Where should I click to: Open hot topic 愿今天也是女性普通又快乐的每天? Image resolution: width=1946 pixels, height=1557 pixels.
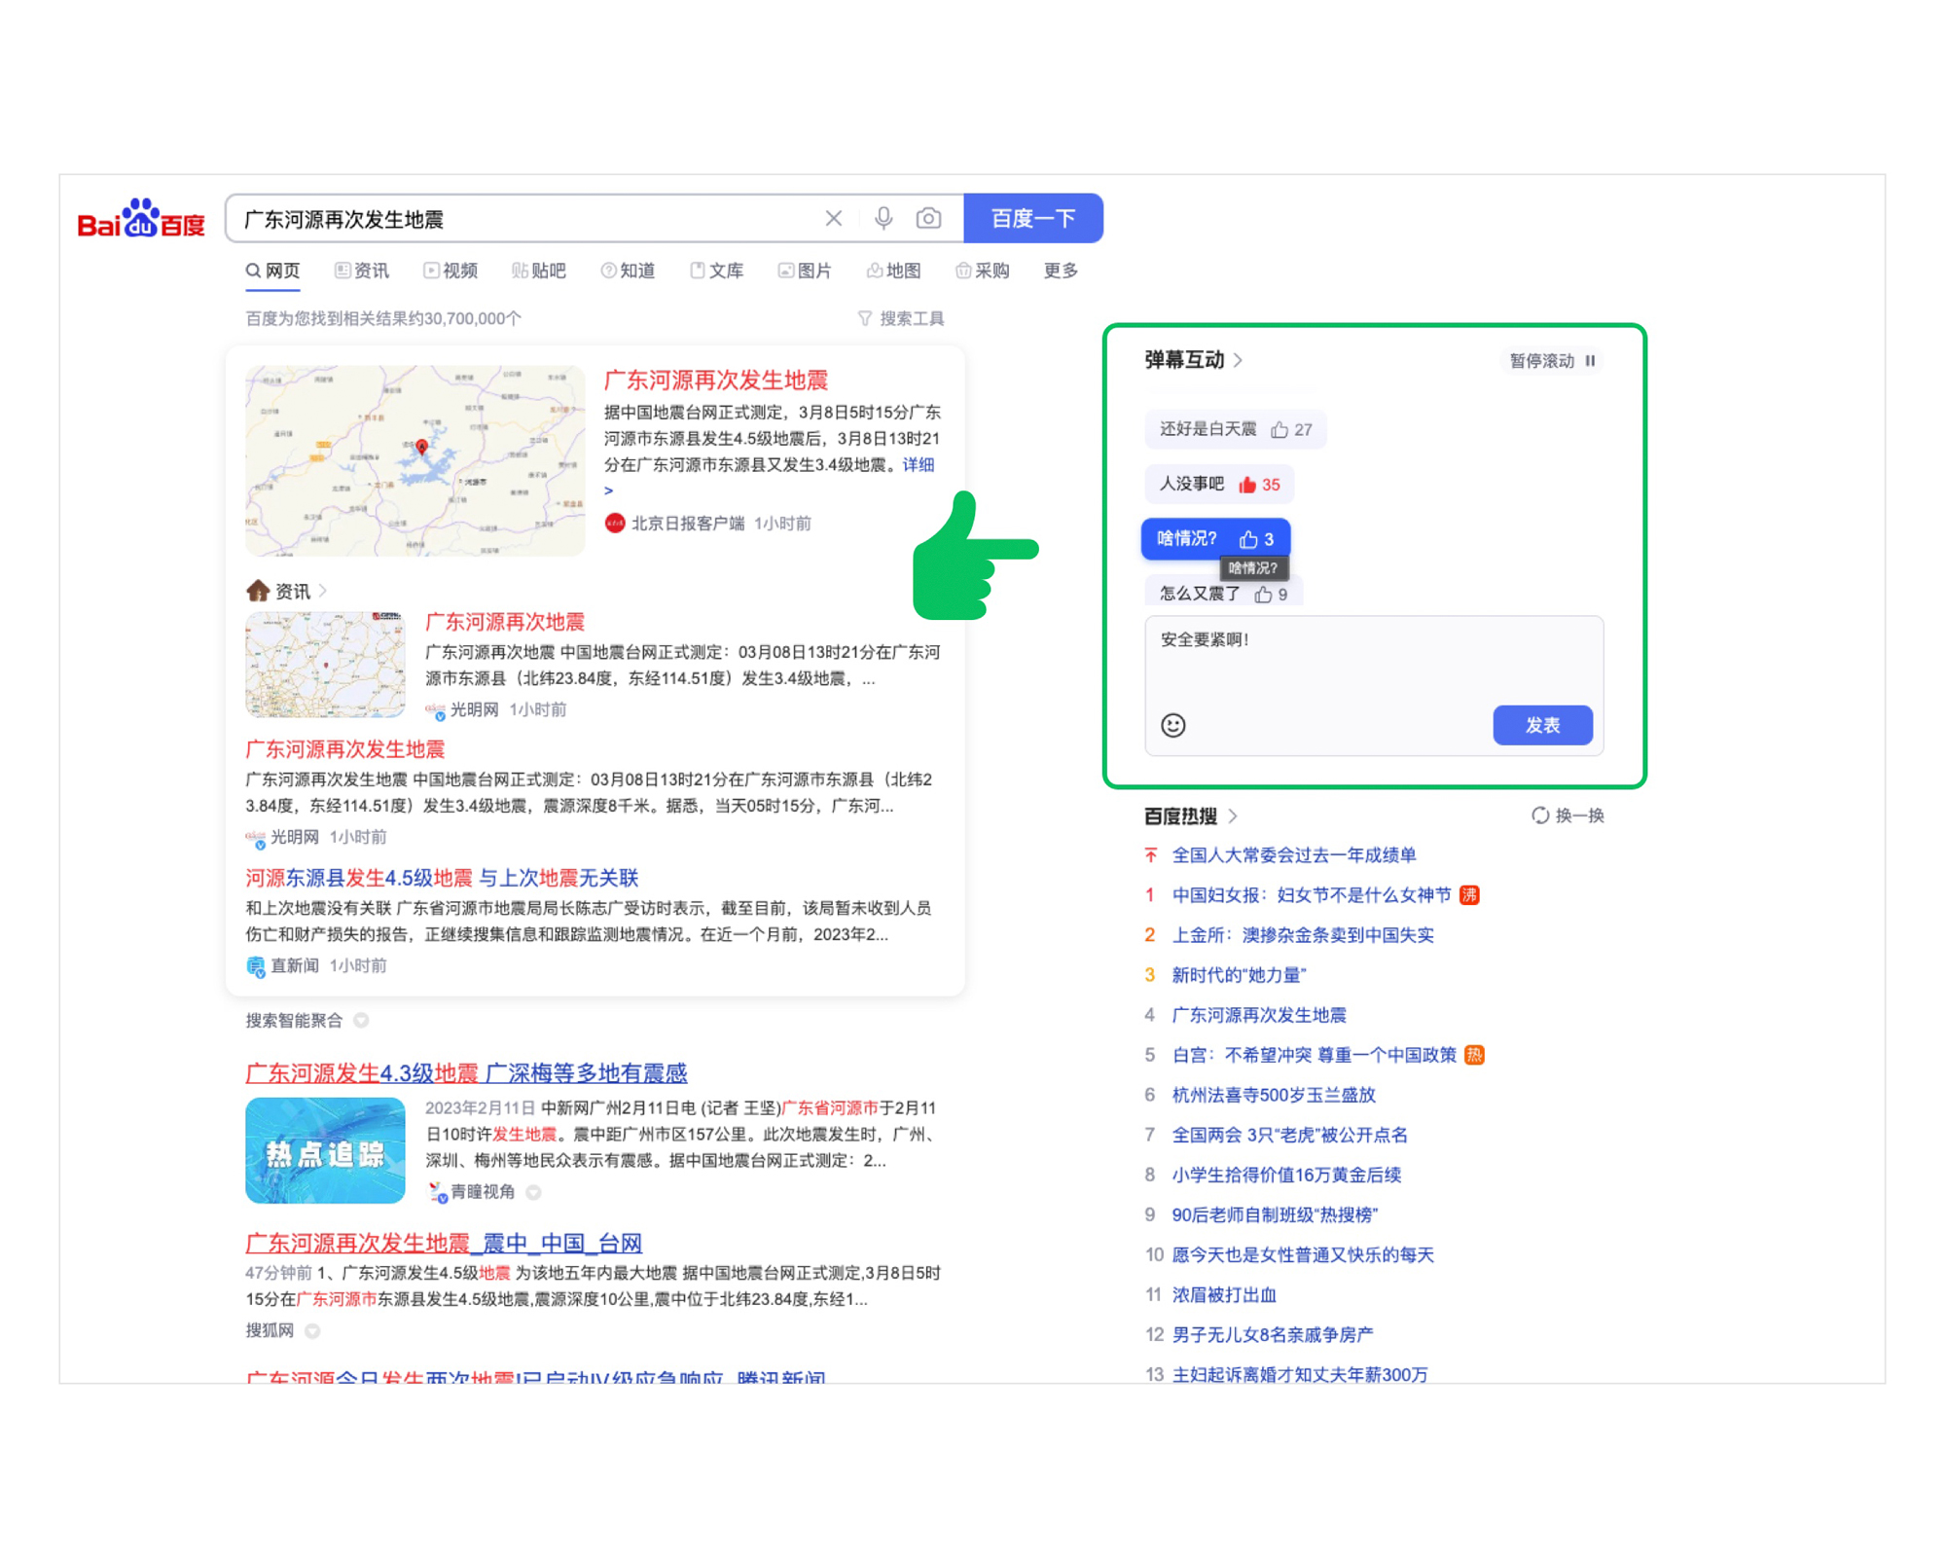click(1302, 1254)
